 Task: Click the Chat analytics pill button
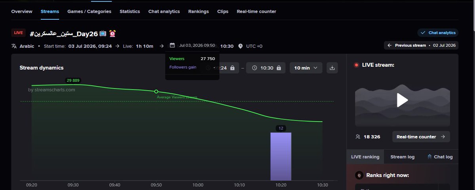pos(438,33)
